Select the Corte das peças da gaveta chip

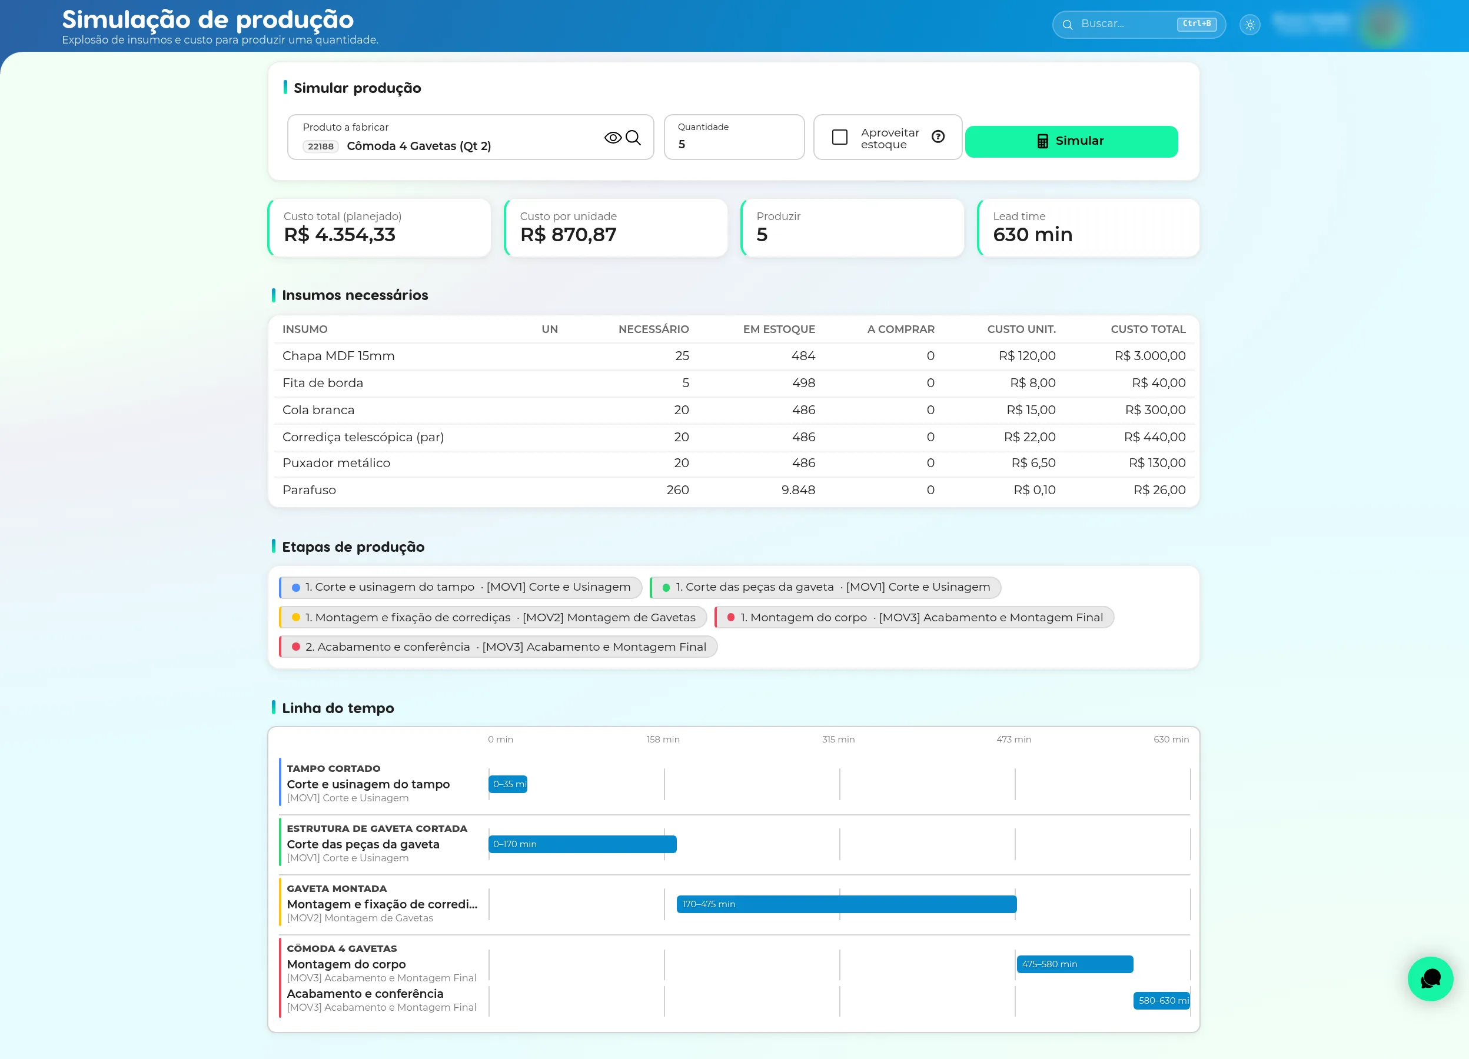[x=825, y=587]
